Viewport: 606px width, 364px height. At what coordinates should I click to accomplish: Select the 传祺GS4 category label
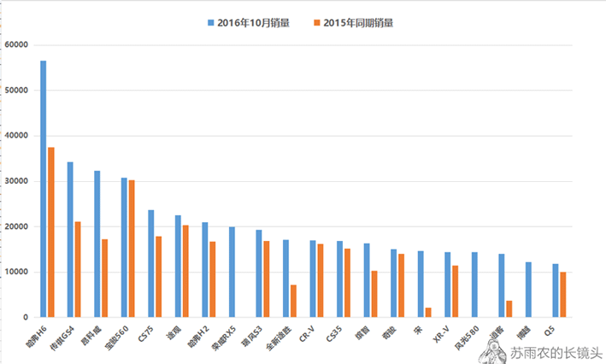[x=62, y=338]
